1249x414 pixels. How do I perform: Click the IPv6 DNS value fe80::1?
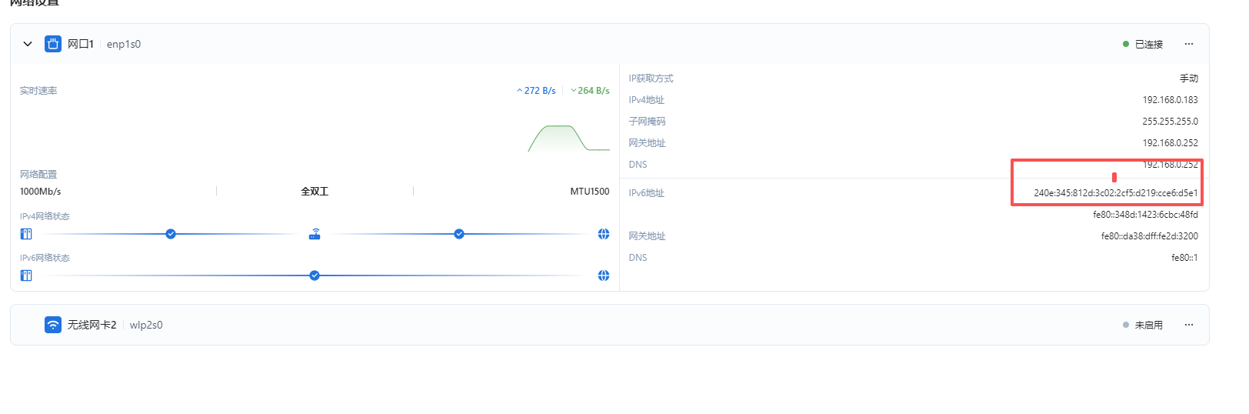point(1184,258)
